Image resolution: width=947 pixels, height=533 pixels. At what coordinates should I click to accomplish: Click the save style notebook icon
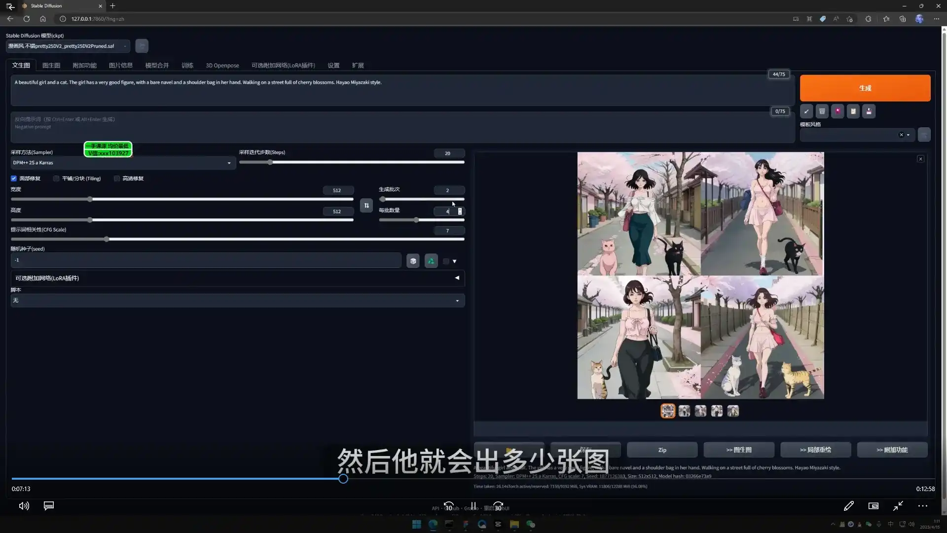coord(853,112)
